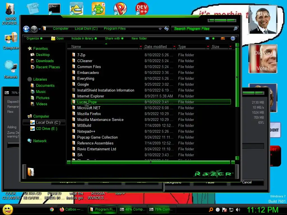
Task: Sort by the Size column header
Action: tap(220, 47)
